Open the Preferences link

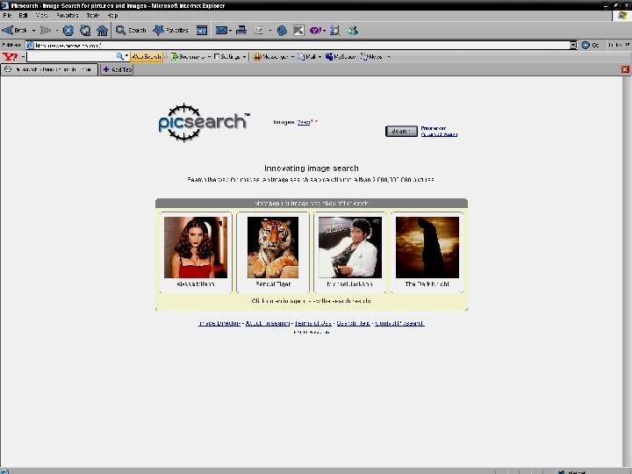point(434,128)
